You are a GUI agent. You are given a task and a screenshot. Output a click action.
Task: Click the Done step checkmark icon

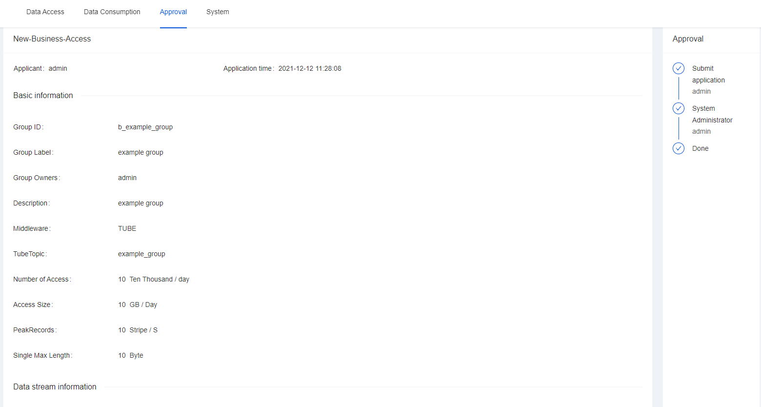679,148
